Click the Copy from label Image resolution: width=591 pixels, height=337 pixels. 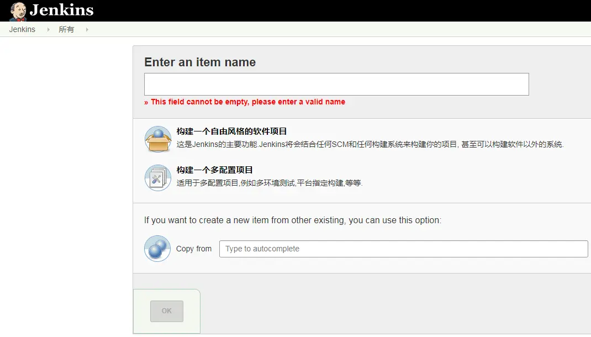coord(194,249)
